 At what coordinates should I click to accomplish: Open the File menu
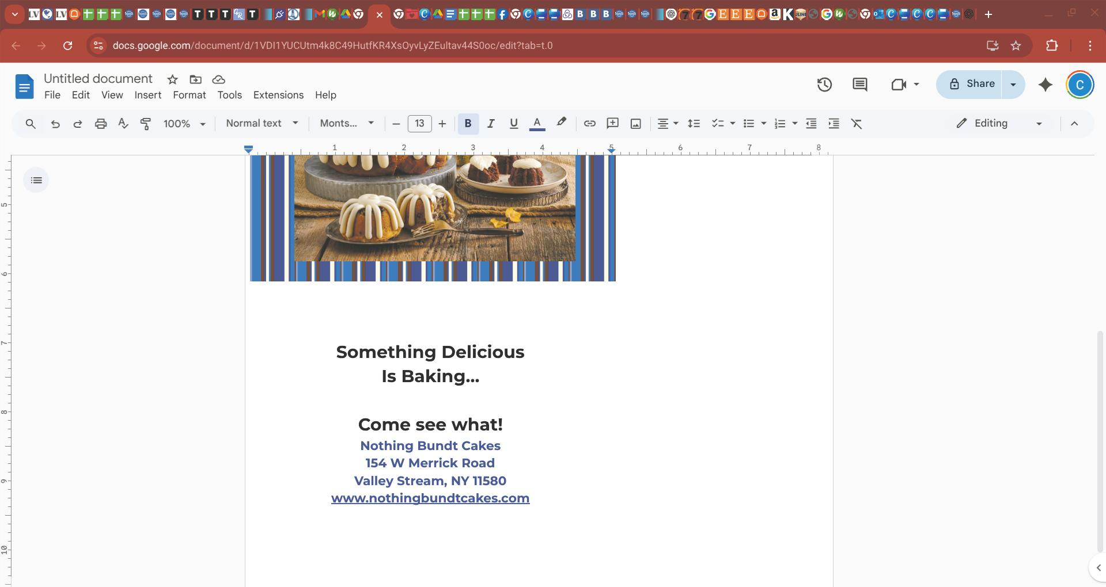tap(52, 96)
